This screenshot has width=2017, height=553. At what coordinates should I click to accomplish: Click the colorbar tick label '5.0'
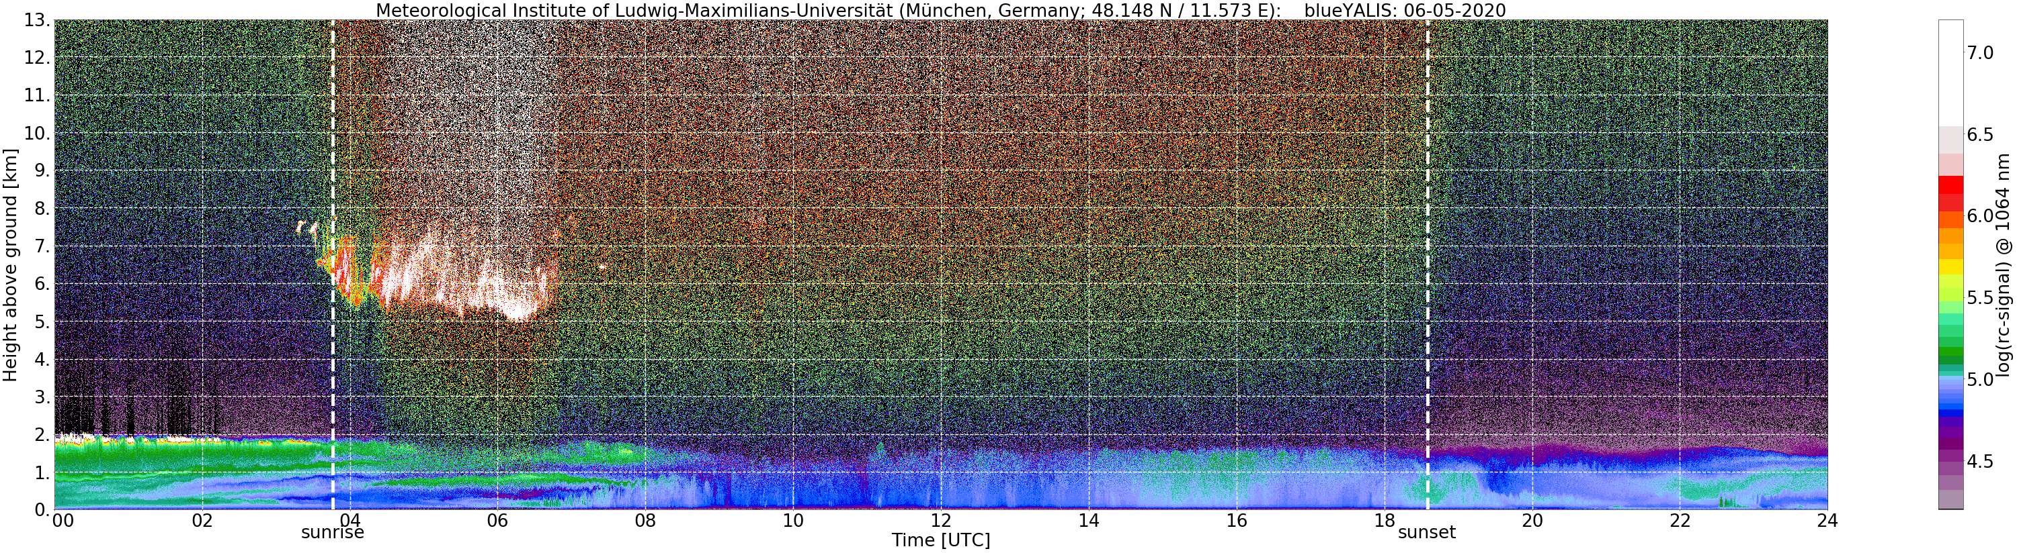[x=1980, y=380]
